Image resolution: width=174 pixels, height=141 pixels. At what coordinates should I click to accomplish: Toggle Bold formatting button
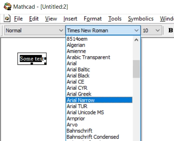pyautogui.click(x=171, y=30)
